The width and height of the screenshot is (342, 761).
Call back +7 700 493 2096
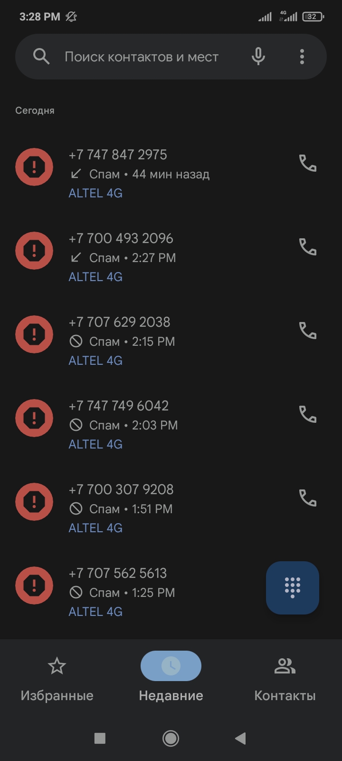coord(308,247)
